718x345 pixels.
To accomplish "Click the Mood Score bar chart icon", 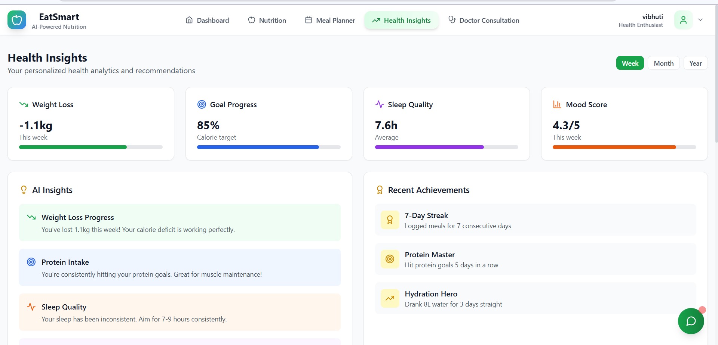I will click(x=557, y=105).
